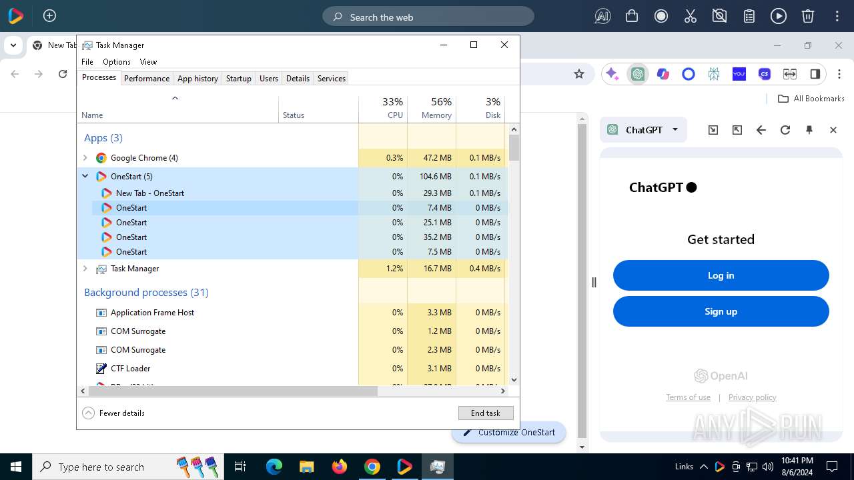
Task: Open the clipboard list icon
Action: tap(749, 17)
